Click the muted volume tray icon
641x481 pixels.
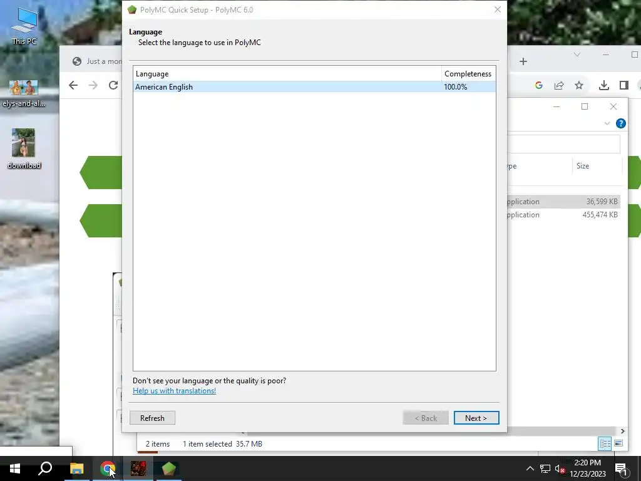[560, 468]
